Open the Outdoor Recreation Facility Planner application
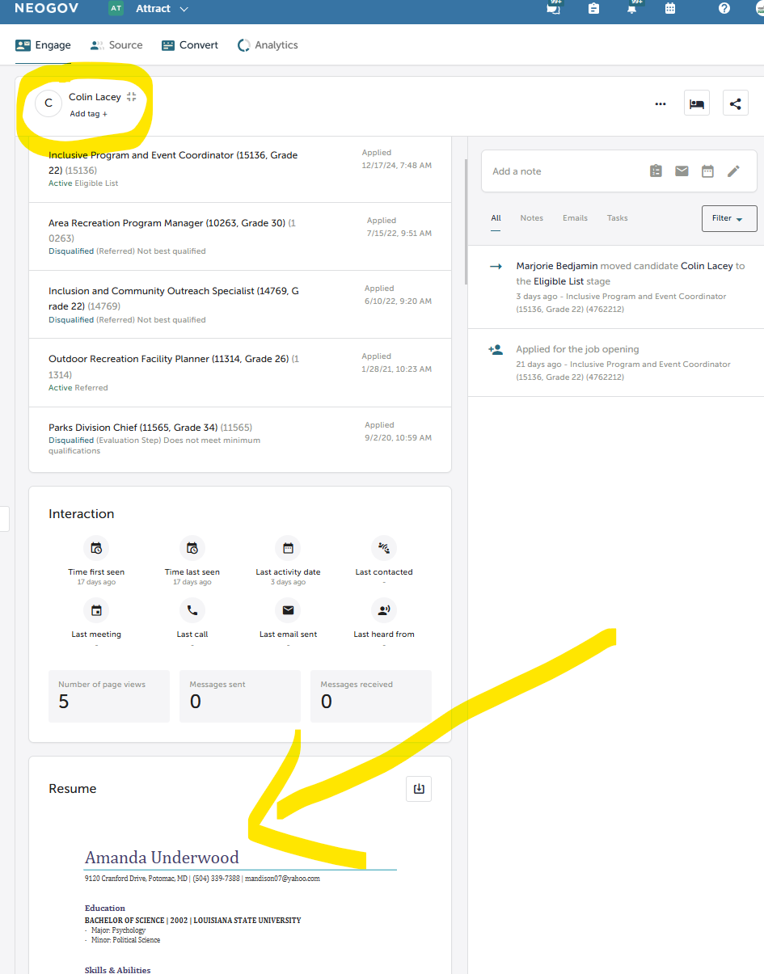The image size is (764, 974). (168, 359)
